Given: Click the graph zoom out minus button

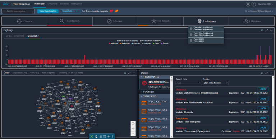Looking at the screenshot, I should click(133, 134).
